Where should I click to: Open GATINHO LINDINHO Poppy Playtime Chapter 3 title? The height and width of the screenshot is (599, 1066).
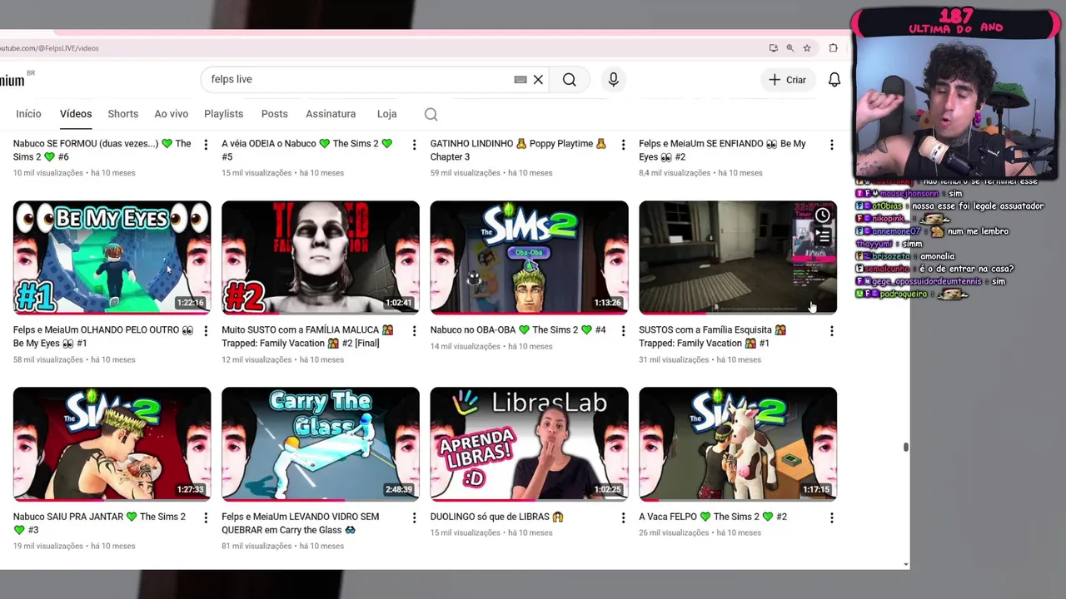point(518,150)
